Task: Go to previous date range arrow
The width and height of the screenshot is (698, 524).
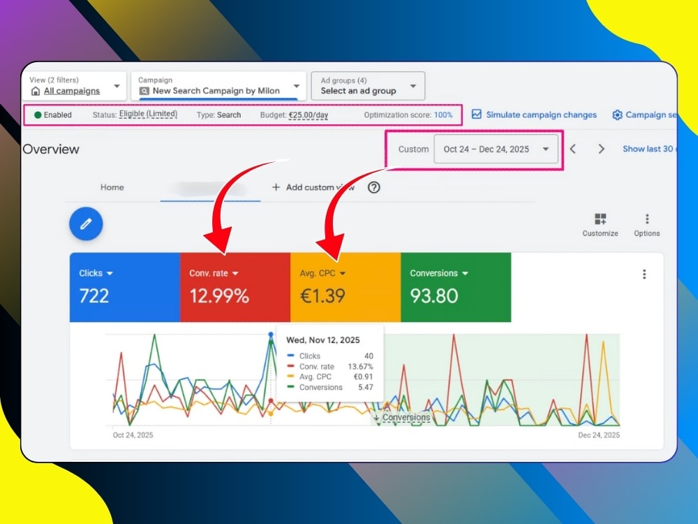Action: pos(573,149)
